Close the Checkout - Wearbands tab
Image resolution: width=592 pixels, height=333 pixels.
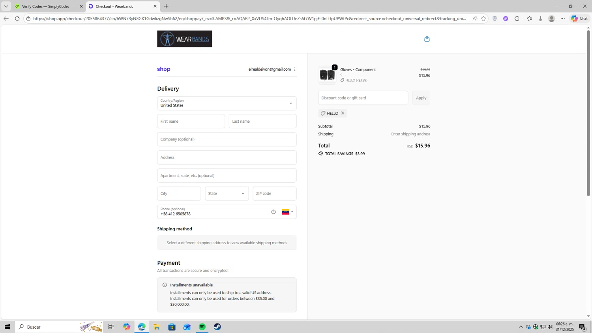click(155, 6)
